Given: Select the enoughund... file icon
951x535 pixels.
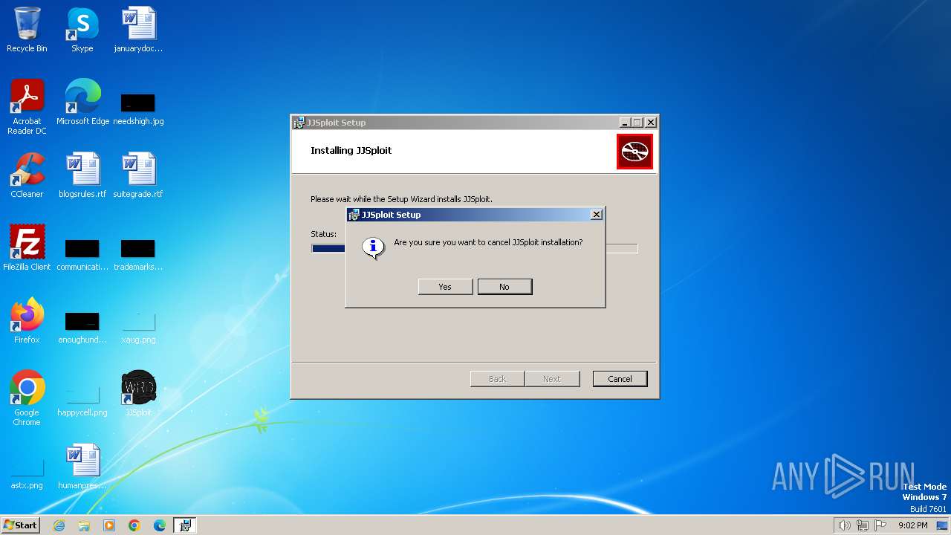Looking at the screenshot, I should 82,327.
